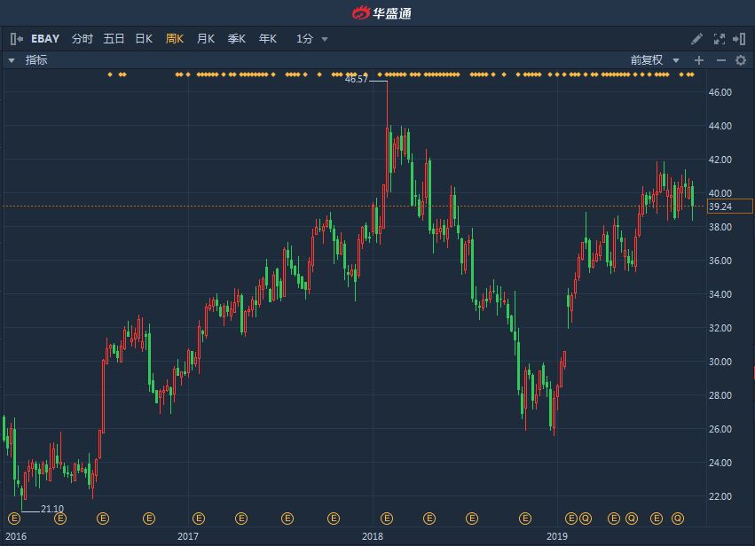Viewport: 755px width, 546px height.
Task: Open the 前复权 adjustment dropdown
Action: pos(655,60)
